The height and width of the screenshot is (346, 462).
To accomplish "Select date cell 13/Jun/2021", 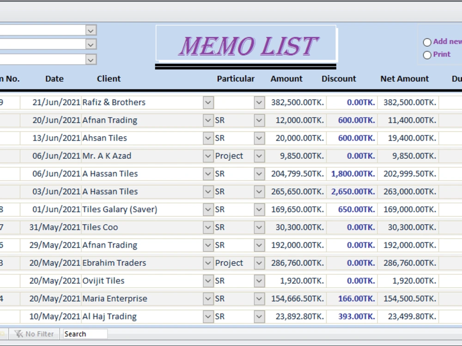I will tap(51, 138).
